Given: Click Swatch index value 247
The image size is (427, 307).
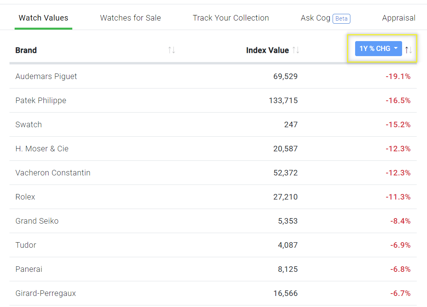Looking at the screenshot, I should [x=291, y=124].
